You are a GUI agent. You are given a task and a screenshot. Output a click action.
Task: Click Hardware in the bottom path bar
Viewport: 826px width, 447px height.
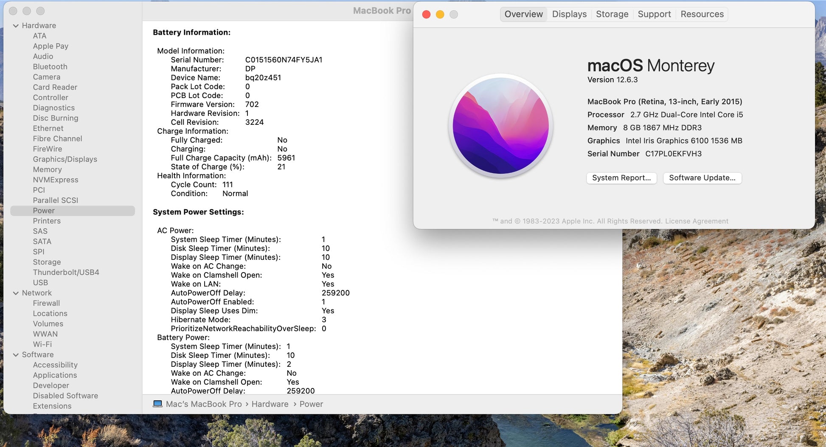click(270, 404)
